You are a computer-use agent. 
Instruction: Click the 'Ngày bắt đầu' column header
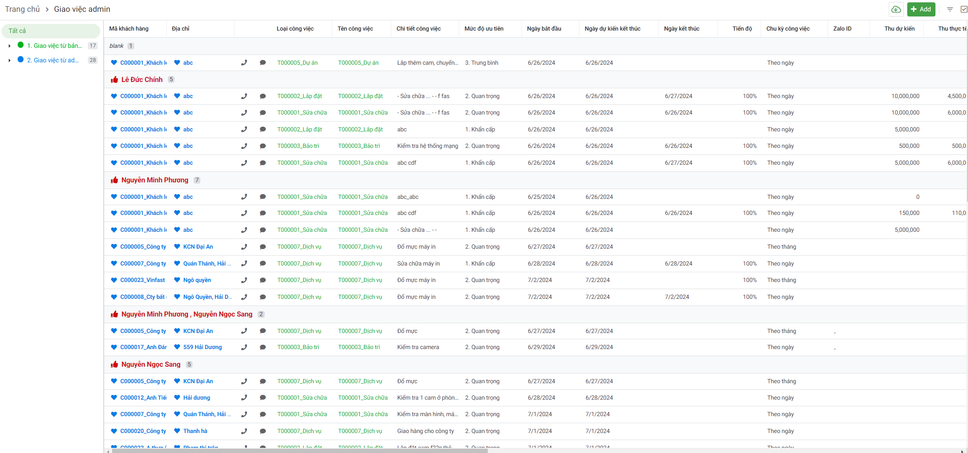coord(544,29)
